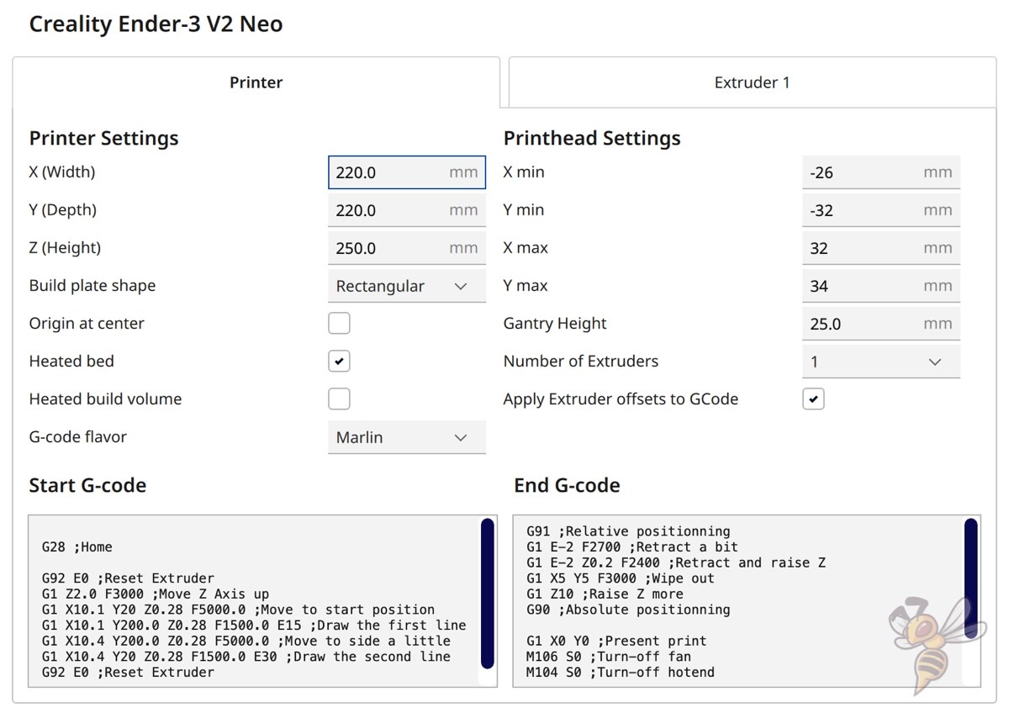Viewport: 1009px width, 718px height.
Task: Select the Printer tab
Action: (256, 82)
